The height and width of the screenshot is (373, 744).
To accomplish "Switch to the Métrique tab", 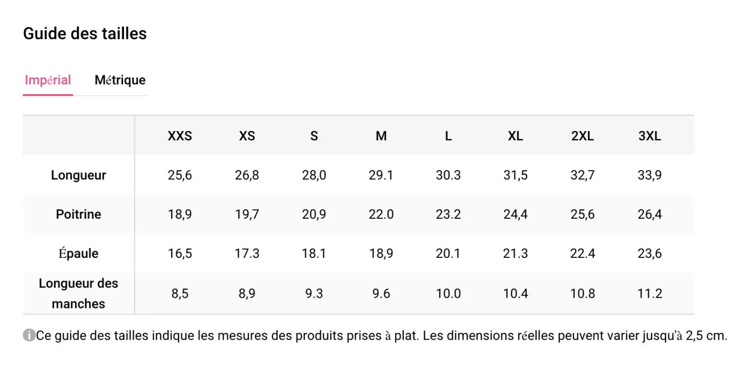I will tap(120, 80).
